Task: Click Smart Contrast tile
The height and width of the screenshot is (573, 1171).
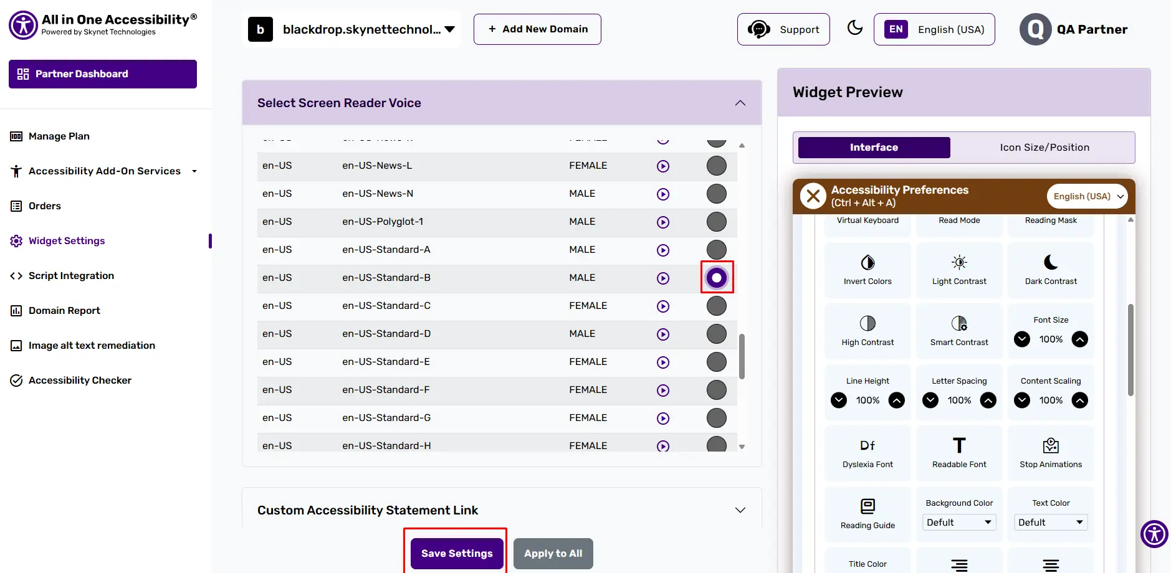Action: [x=959, y=331]
